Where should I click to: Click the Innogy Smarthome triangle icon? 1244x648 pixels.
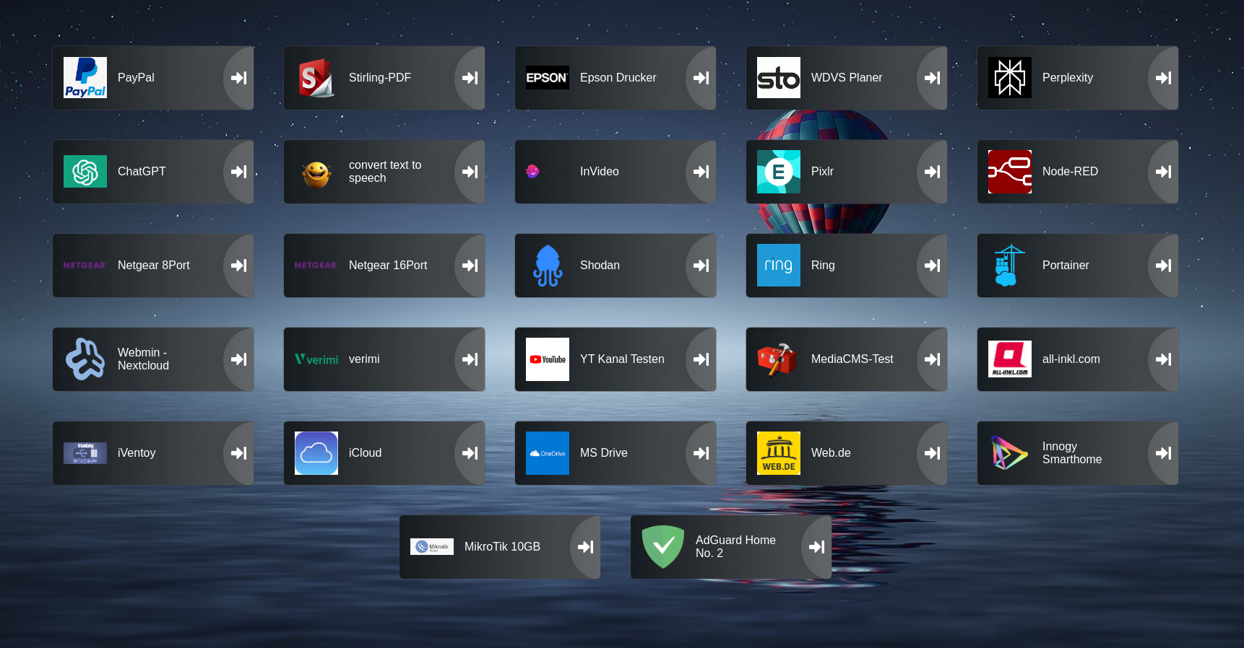(x=1010, y=453)
